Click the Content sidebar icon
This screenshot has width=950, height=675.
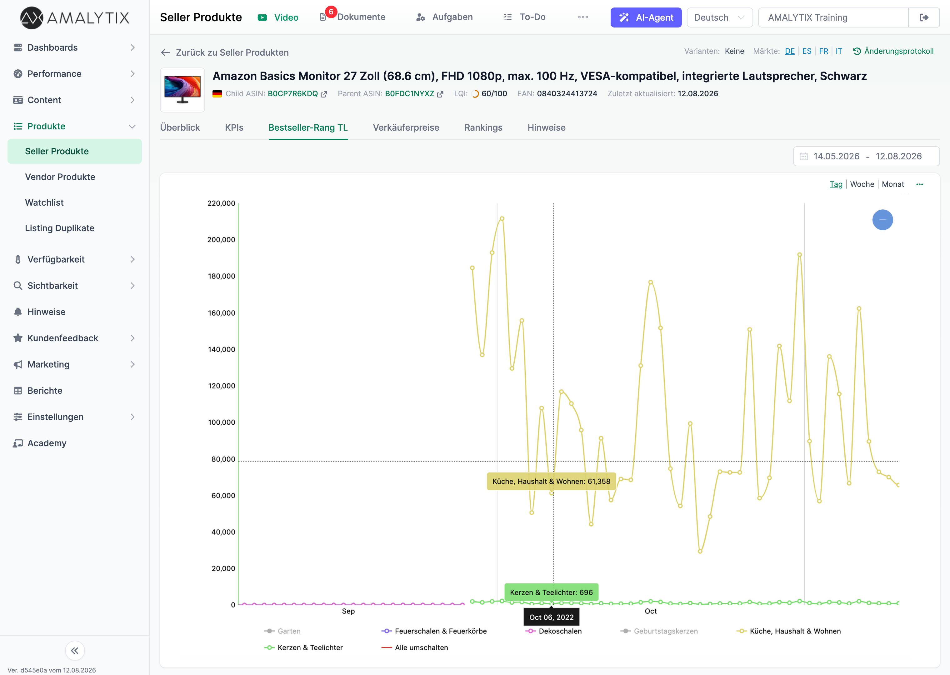click(x=18, y=100)
